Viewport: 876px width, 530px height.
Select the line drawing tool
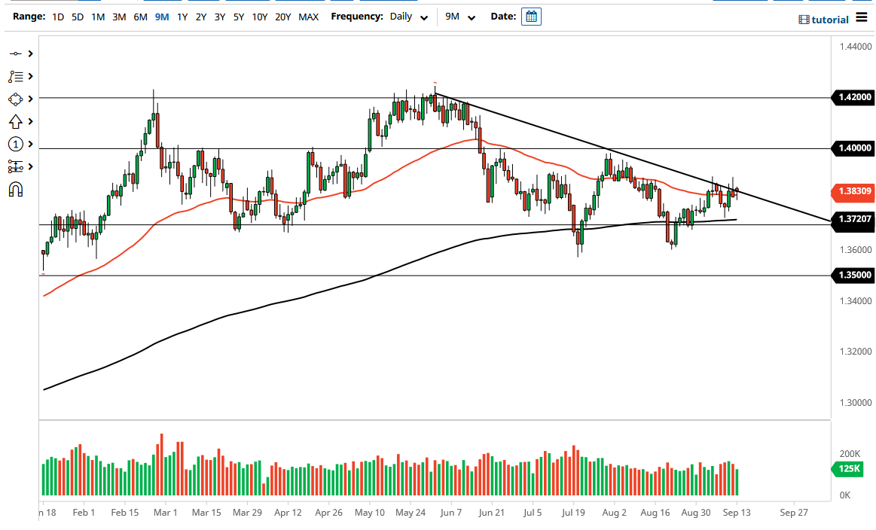coord(15,53)
